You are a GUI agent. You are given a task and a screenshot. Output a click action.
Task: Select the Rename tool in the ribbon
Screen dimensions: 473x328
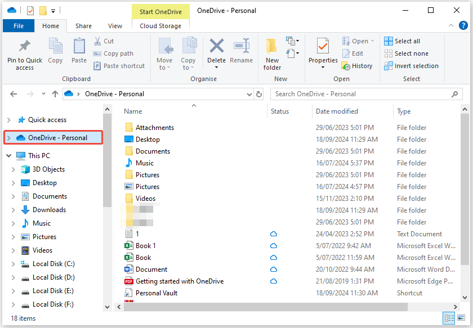pos(242,53)
